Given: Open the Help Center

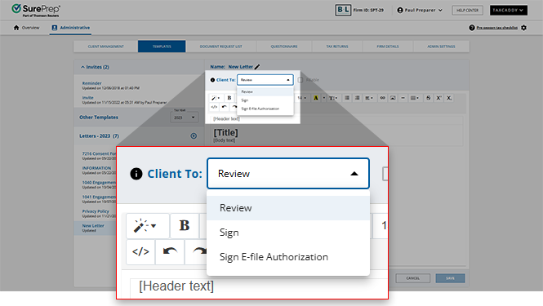Looking at the screenshot, I should point(467,11).
